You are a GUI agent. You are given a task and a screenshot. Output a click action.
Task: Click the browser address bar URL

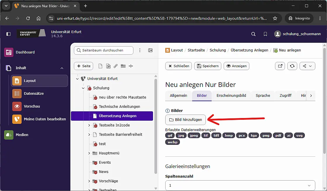point(162,18)
